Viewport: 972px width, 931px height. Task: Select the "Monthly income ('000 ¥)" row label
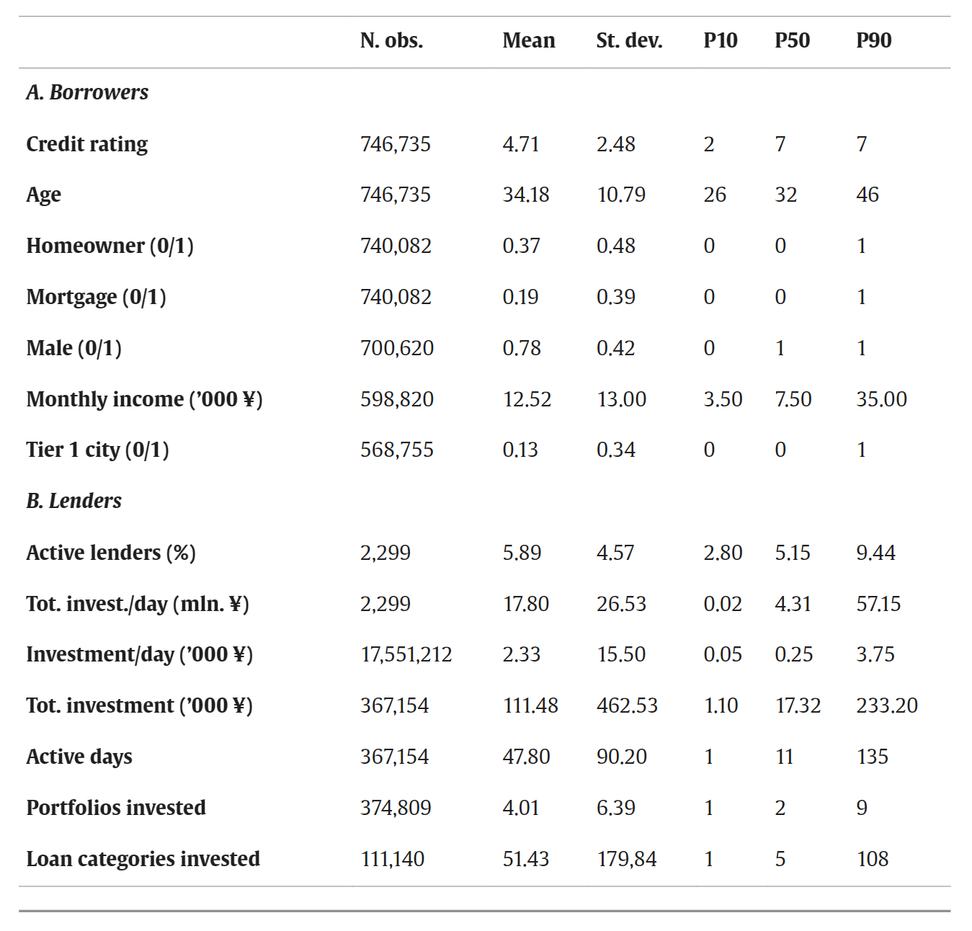(x=144, y=399)
